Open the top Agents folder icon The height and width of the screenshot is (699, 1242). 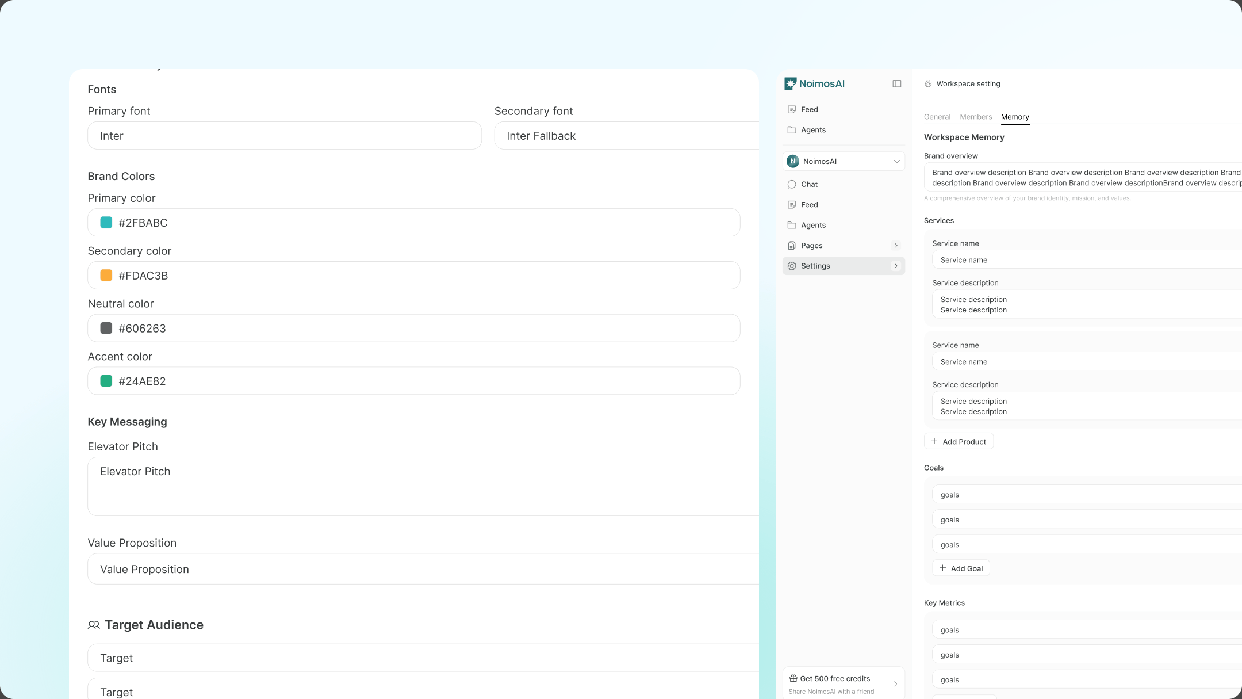pos(792,130)
